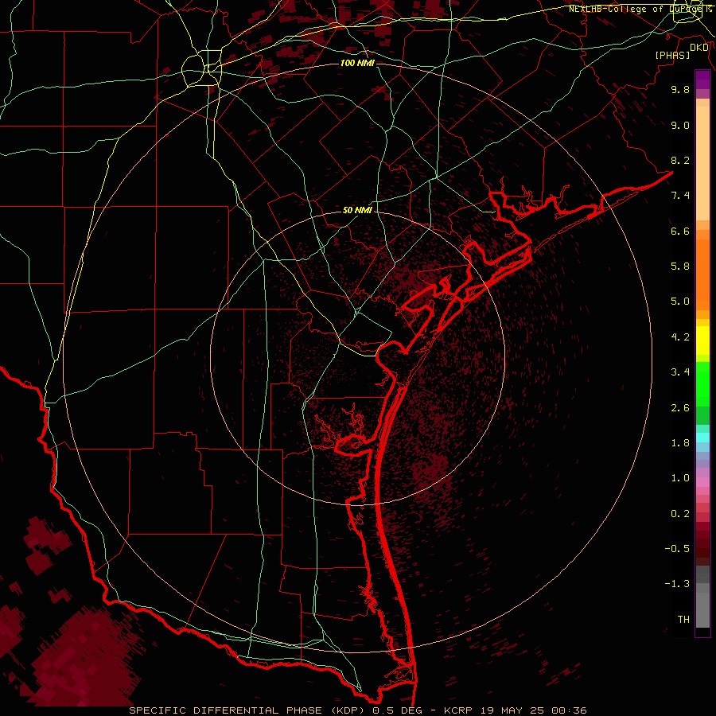
Task: Click the "[PHAS]" label above the color bar
Action: coord(672,55)
